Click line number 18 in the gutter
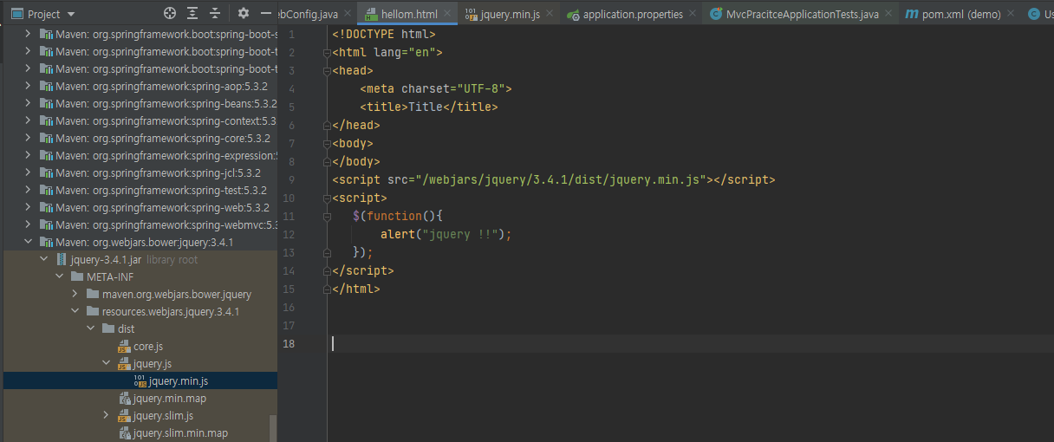Viewport: 1054px width, 442px height. [289, 344]
